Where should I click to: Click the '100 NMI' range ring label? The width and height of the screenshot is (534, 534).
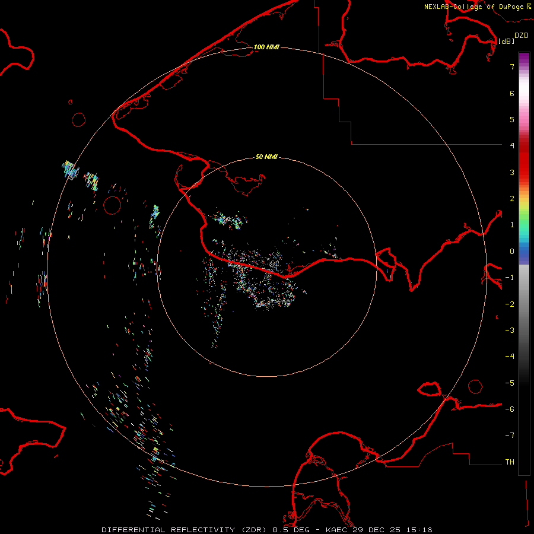[x=266, y=47]
